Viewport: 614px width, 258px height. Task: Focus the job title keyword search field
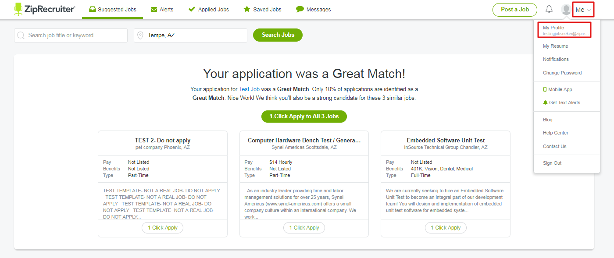tap(75, 35)
